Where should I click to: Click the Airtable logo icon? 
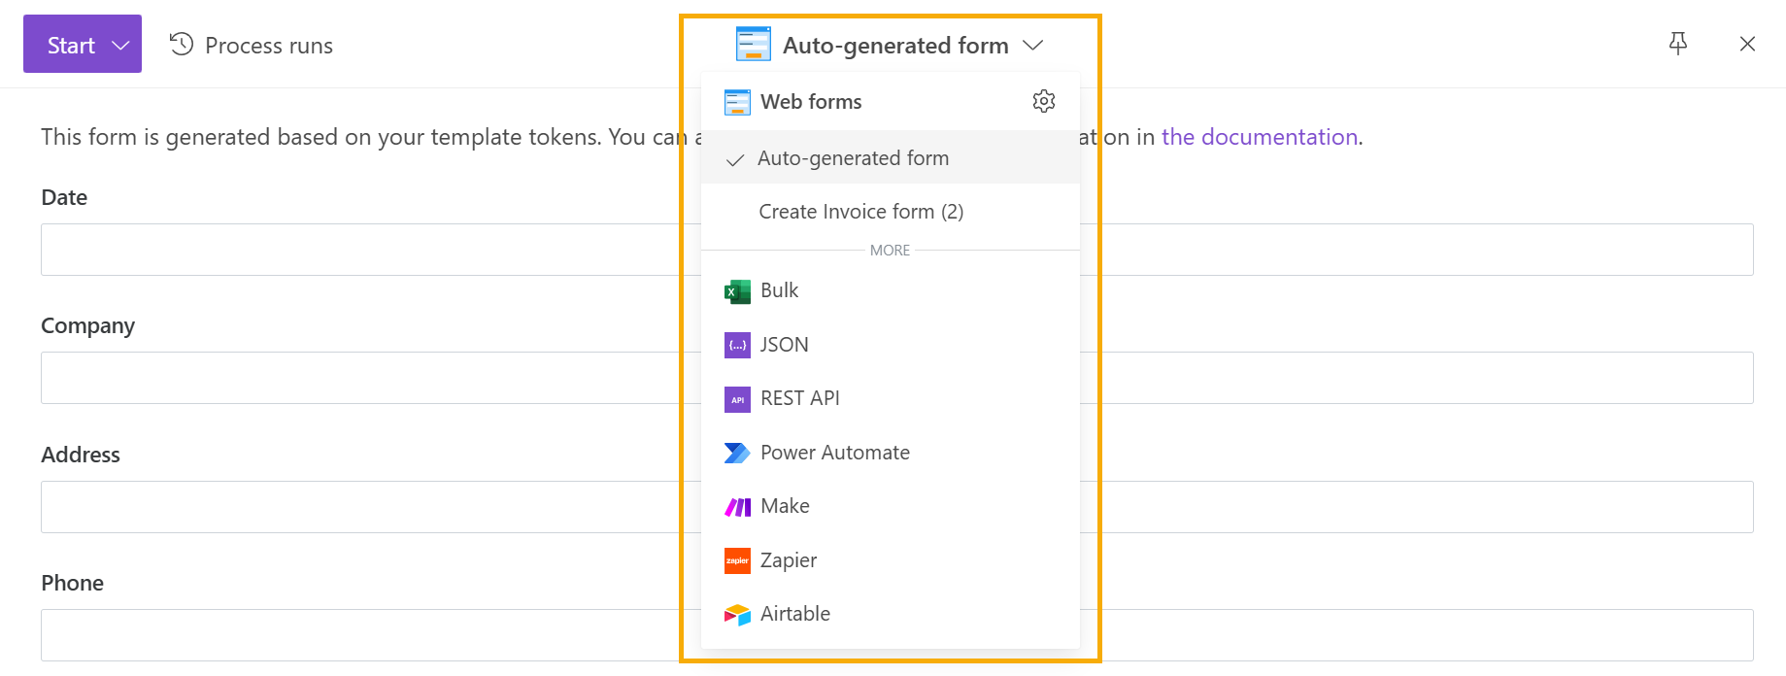(737, 615)
